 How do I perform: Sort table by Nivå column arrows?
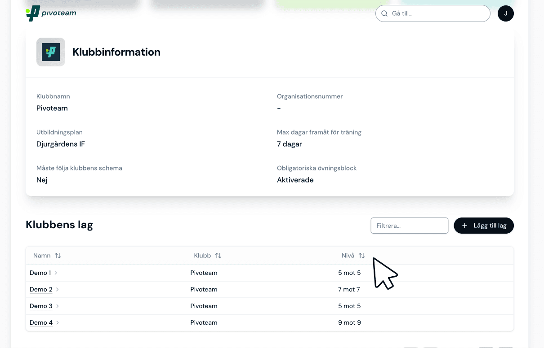click(361, 256)
